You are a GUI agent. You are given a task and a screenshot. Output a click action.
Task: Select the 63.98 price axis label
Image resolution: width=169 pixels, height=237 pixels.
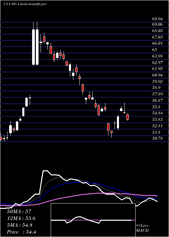(x=158, y=56)
